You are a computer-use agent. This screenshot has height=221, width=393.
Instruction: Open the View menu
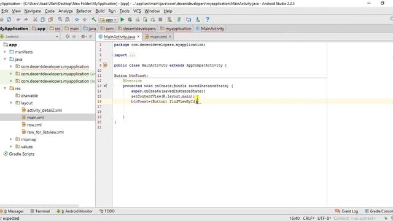[x=17, y=11]
